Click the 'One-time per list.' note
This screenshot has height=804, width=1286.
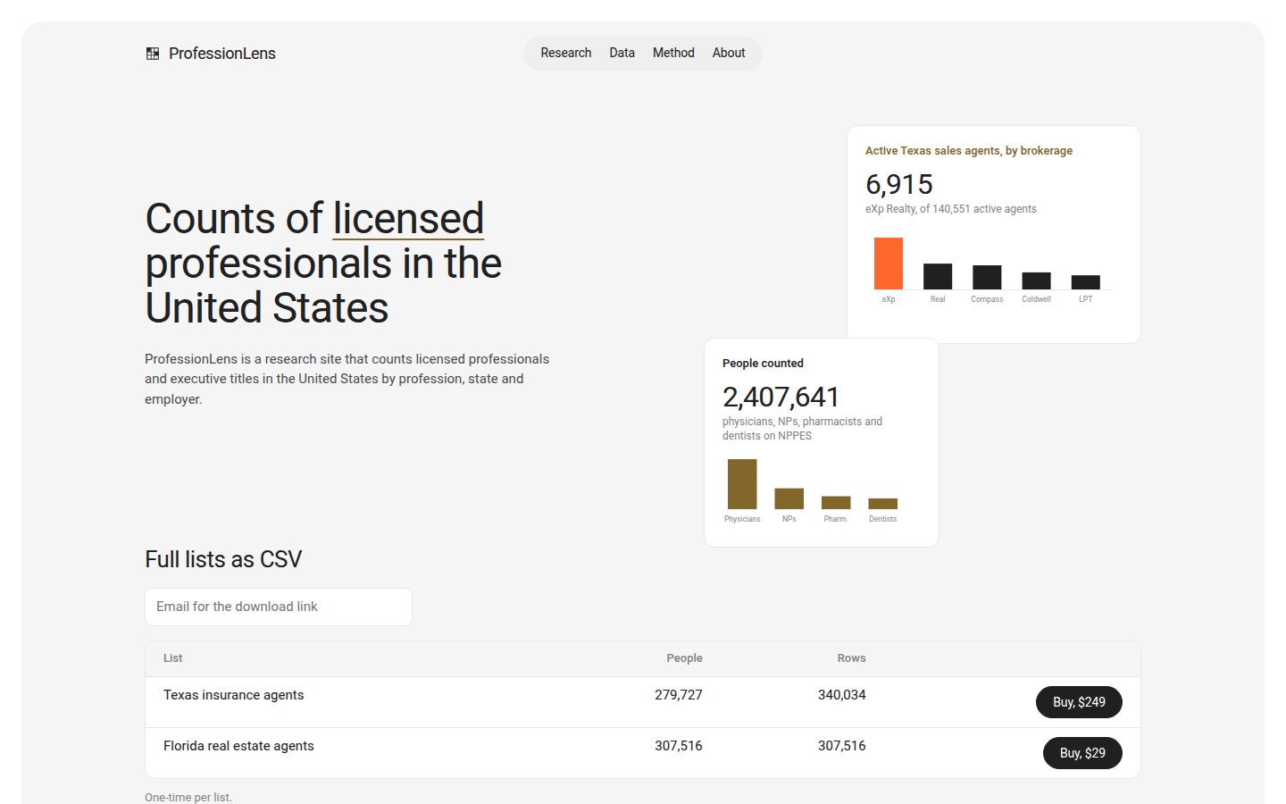(x=188, y=797)
